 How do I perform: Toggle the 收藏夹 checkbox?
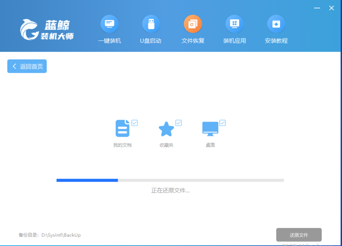tap(178, 123)
